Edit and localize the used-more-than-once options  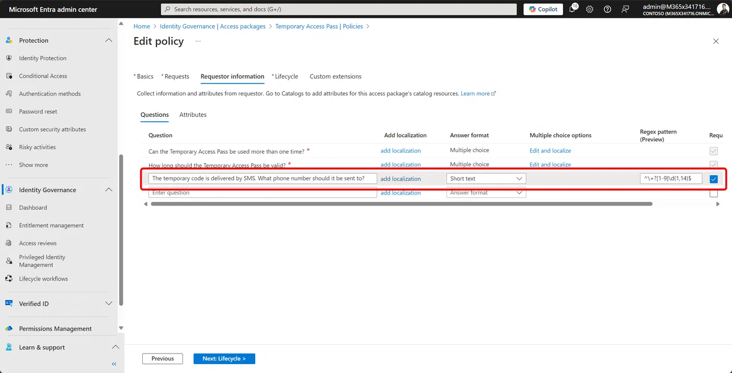click(x=550, y=151)
